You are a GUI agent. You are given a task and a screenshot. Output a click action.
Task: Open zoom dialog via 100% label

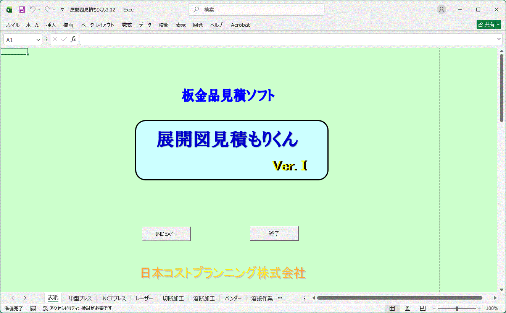492,308
